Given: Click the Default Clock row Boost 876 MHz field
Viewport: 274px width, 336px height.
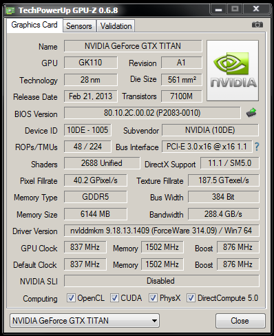Looking at the screenshot, I should [238, 264].
